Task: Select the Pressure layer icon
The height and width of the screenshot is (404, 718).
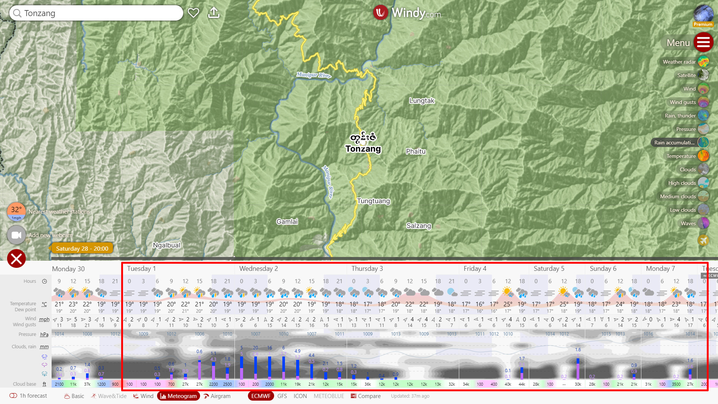Action: point(703,129)
